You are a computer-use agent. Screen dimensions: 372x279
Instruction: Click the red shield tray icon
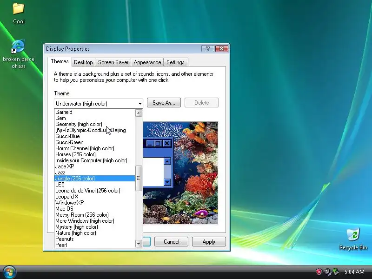319,272
